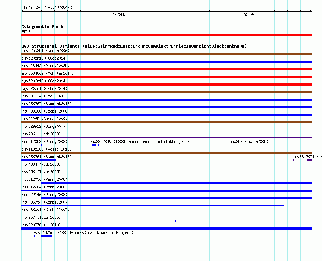Select nsv7361 (Kidd2008) label
Screen dimensions: 322x261
click(x=41, y=134)
